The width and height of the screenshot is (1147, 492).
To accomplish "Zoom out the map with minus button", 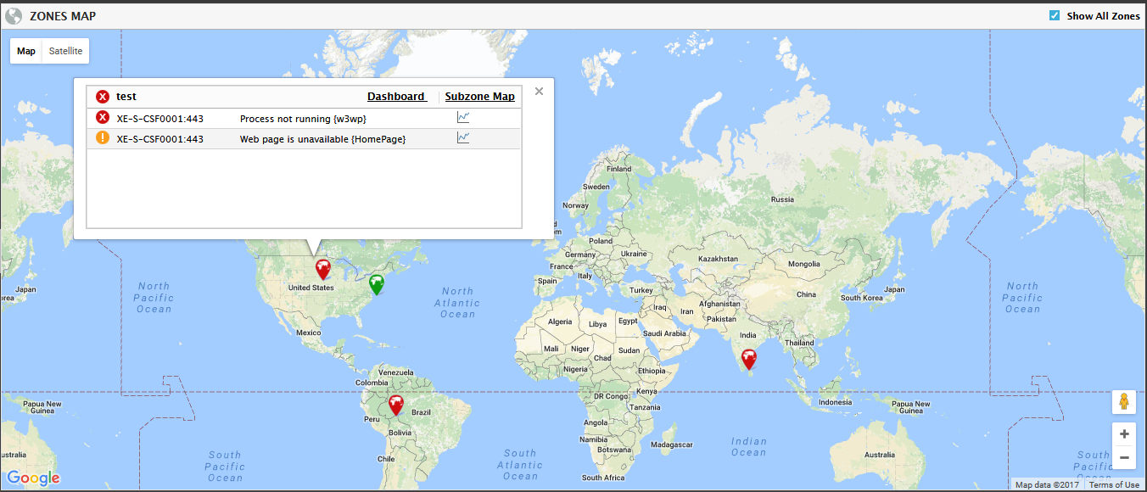I will (1124, 458).
